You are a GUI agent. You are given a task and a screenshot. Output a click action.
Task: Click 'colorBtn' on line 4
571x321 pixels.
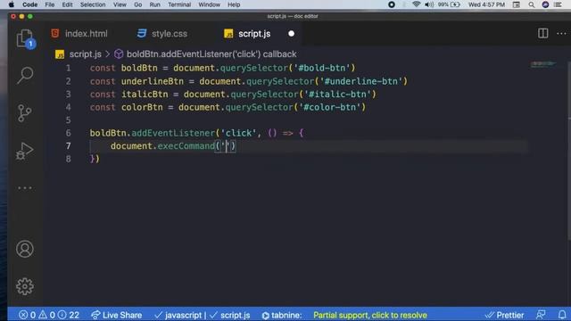142,107
